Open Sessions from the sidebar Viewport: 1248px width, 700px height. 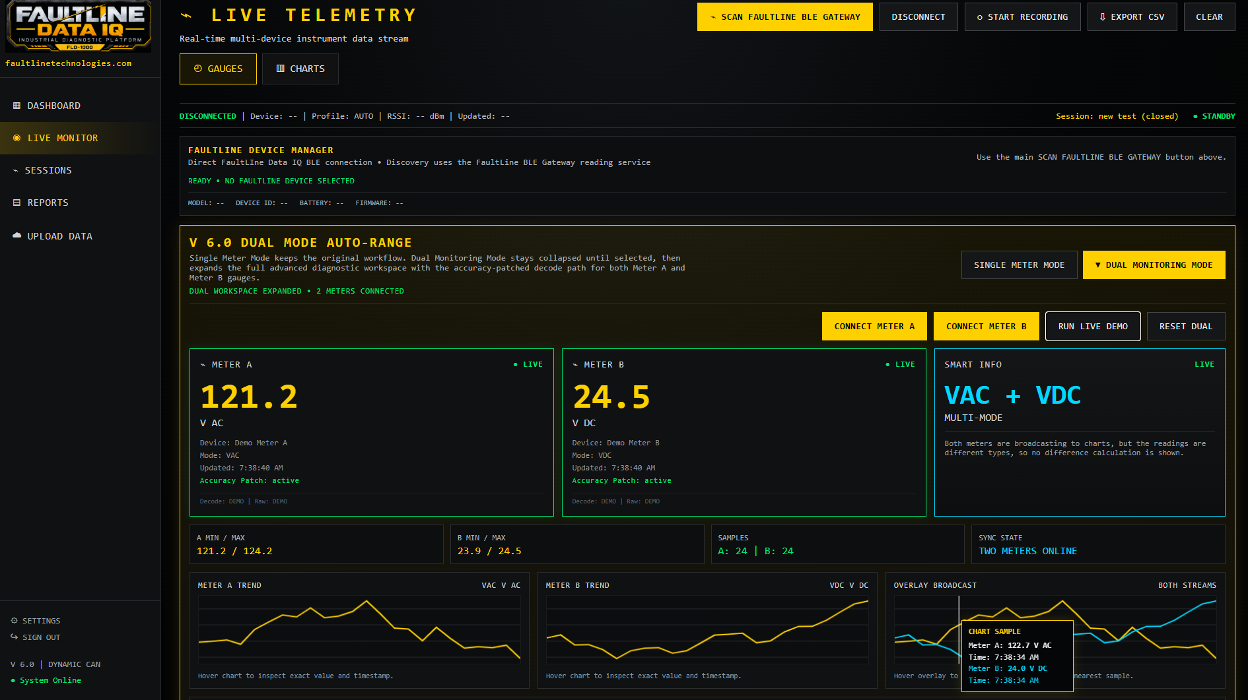click(x=80, y=170)
